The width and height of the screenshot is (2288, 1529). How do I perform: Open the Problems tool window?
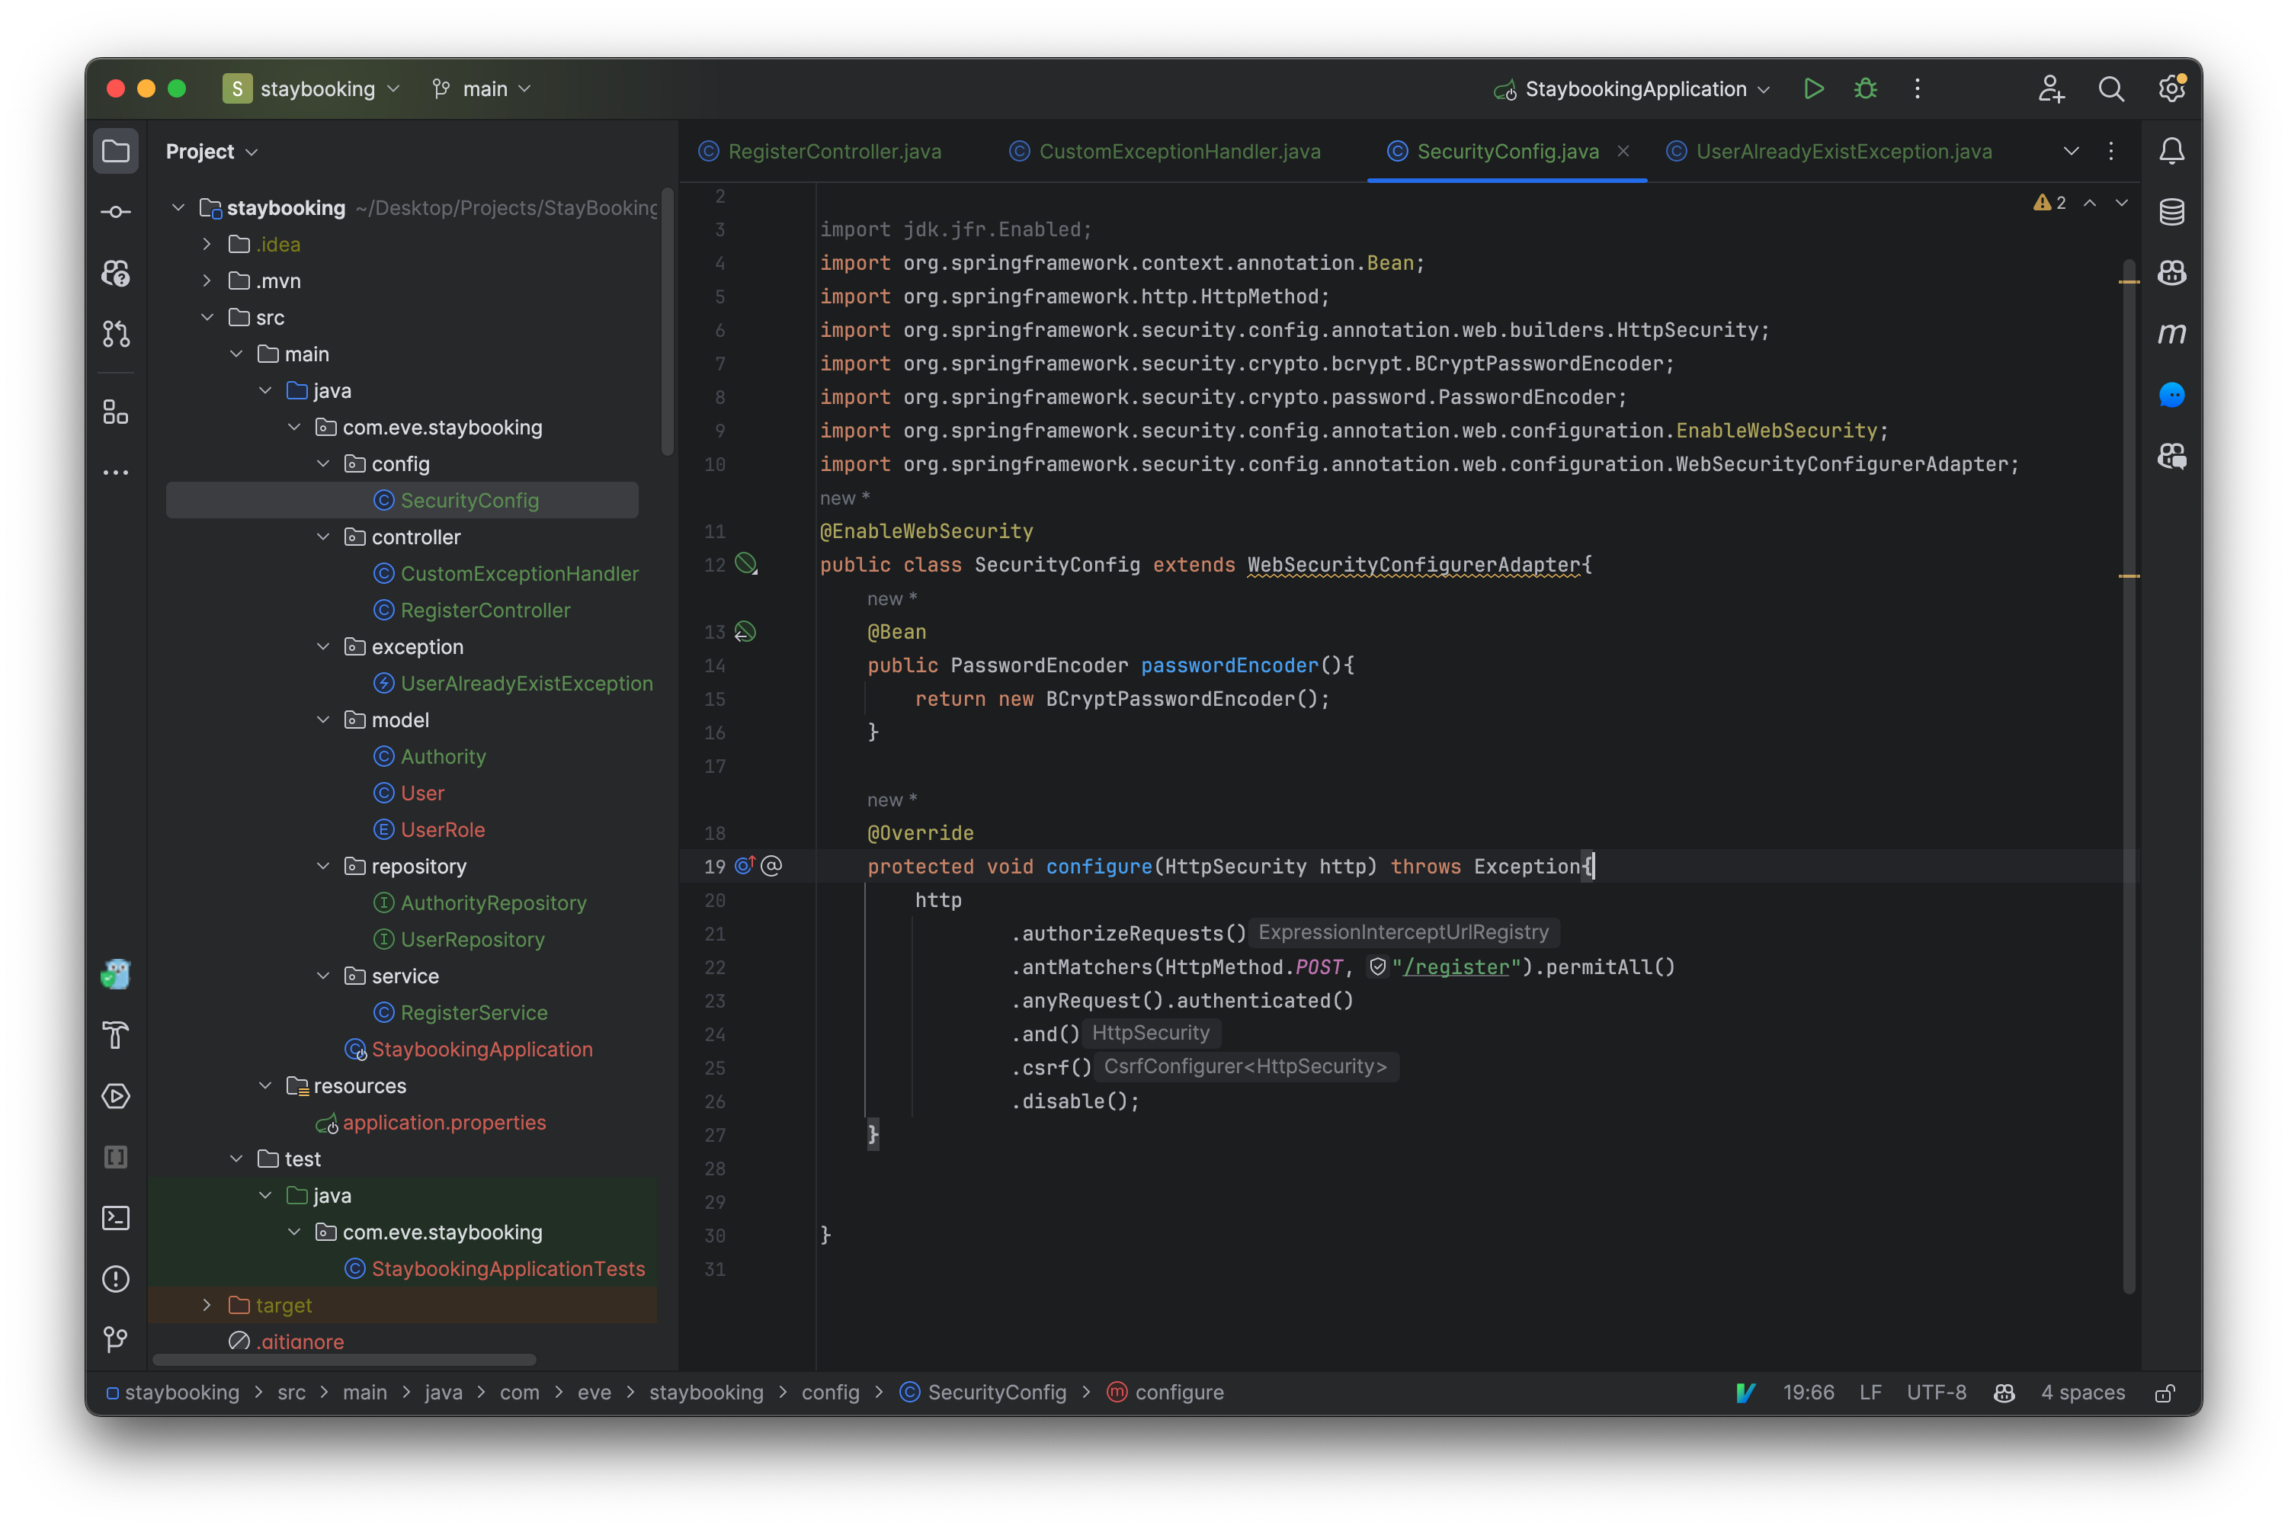tap(116, 1278)
